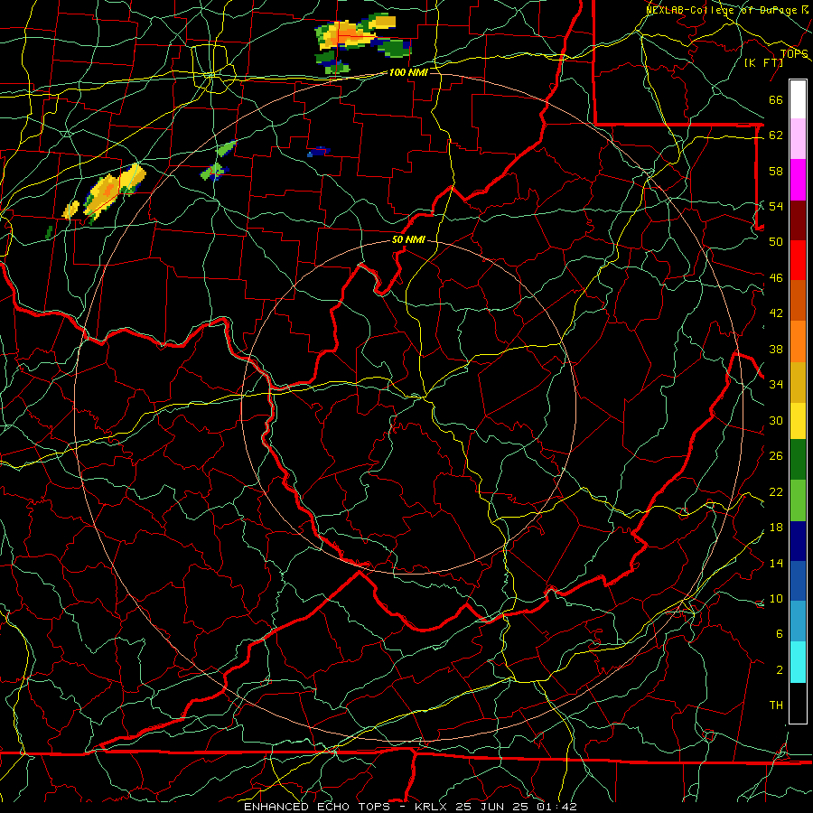Image resolution: width=813 pixels, height=813 pixels.
Task: Click the '26' legend value
Action: [x=776, y=456]
